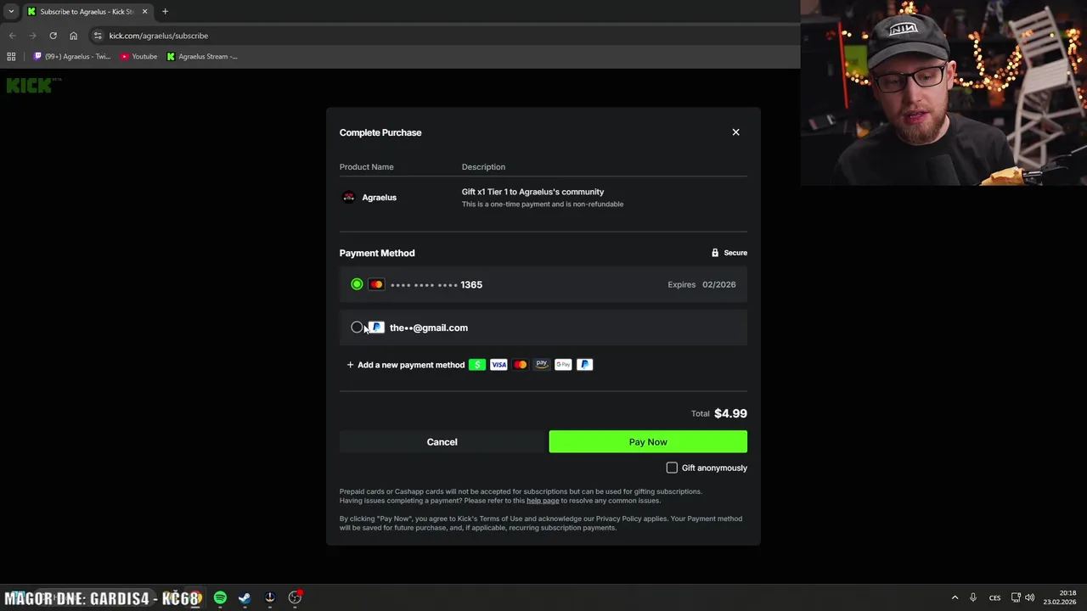Click the Amazon Pay icon

pos(542,365)
